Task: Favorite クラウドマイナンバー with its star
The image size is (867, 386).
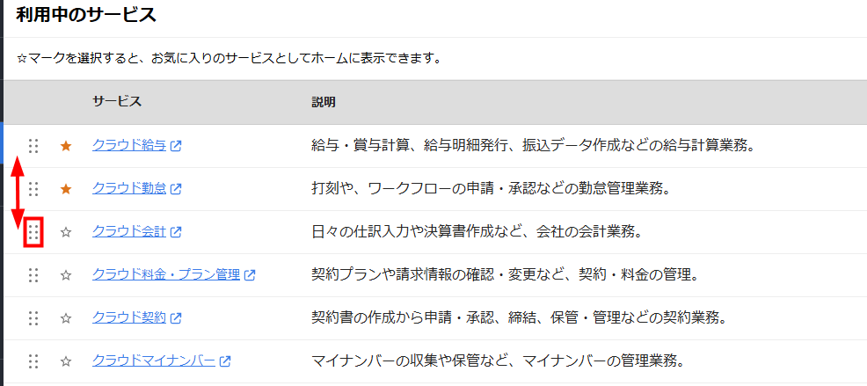Action: pyautogui.click(x=66, y=361)
